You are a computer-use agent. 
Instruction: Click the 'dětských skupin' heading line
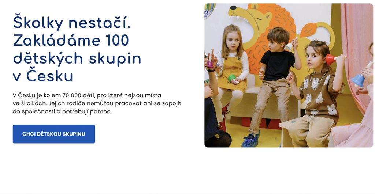(77, 58)
